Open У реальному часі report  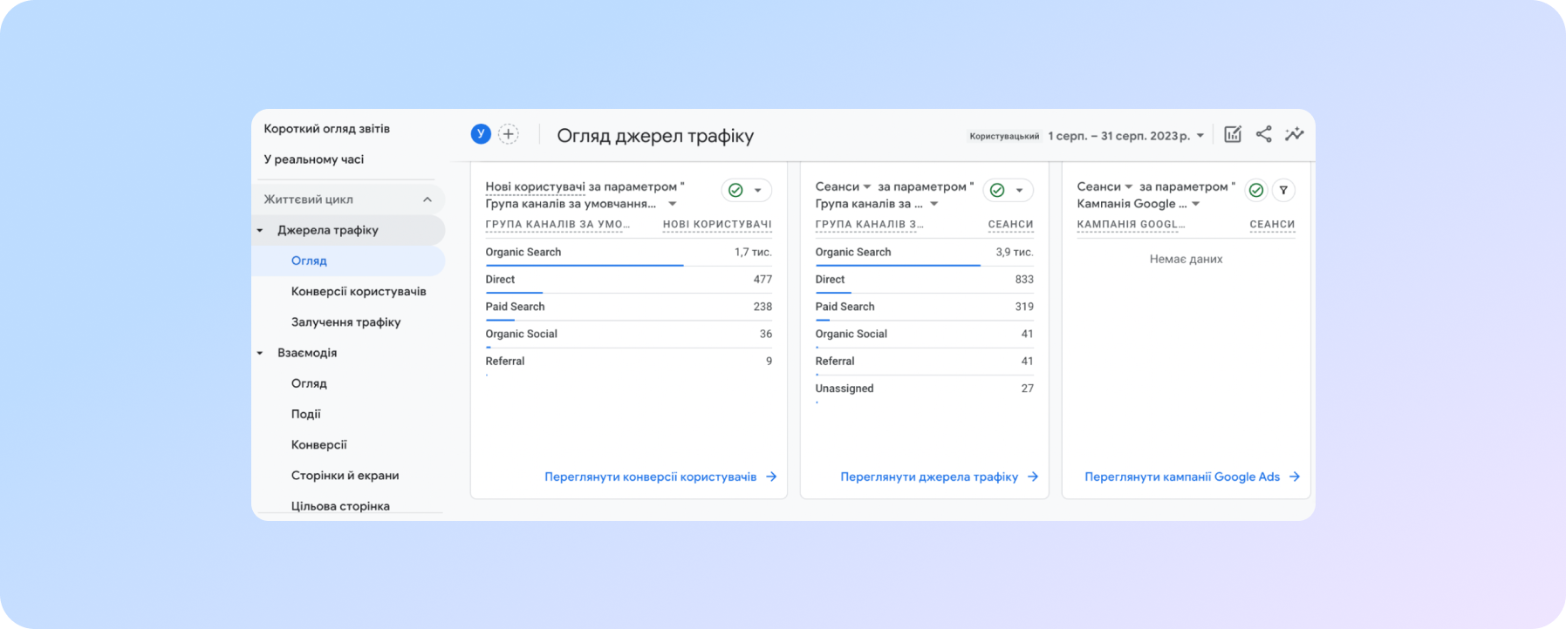[313, 159]
